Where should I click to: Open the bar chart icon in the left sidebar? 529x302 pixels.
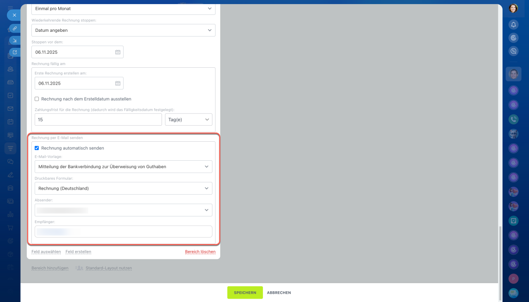tap(10, 214)
